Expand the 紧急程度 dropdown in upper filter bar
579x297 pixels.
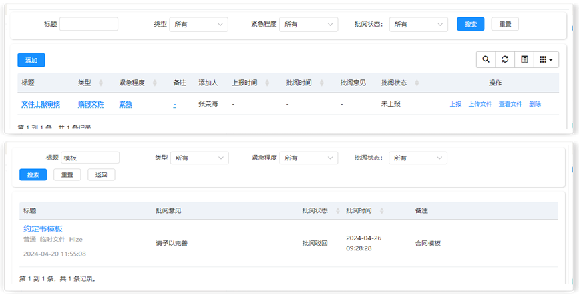pyautogui.click(x=309, y=24)
